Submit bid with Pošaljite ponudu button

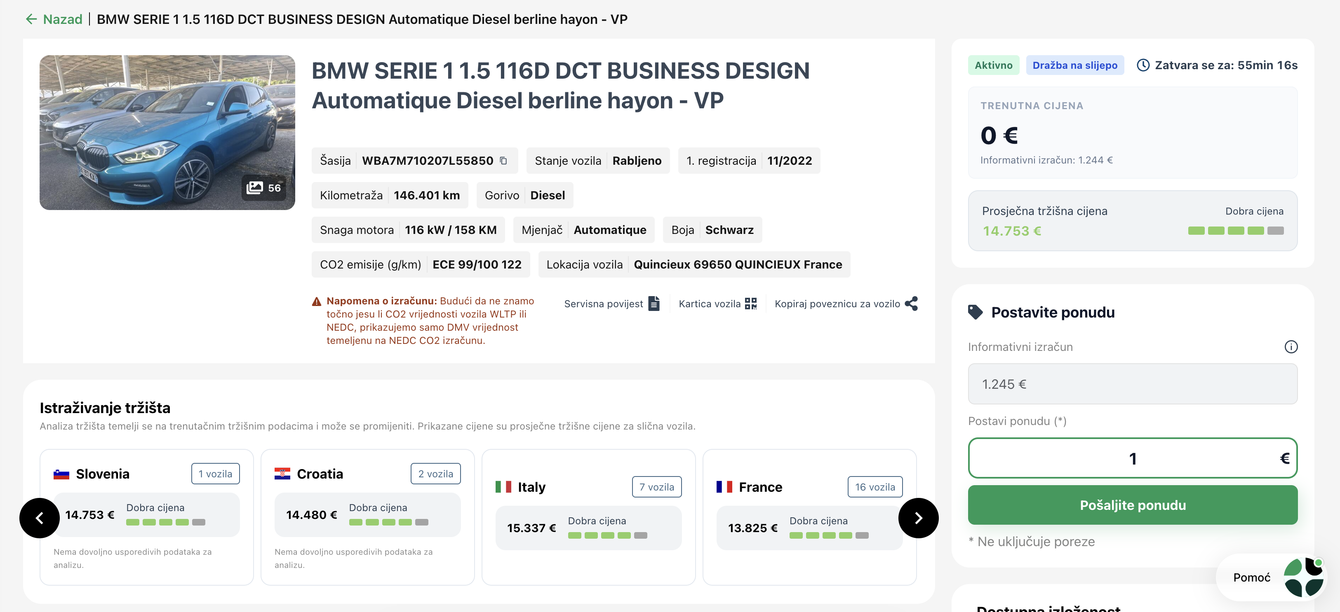[1133, 505]
